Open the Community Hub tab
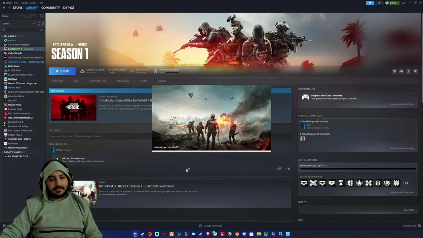Screen dimensions: 423x238 point(97,81)
